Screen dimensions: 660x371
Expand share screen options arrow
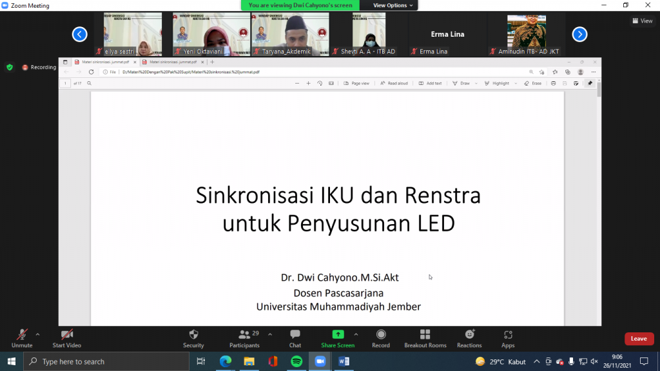(356, 335)
